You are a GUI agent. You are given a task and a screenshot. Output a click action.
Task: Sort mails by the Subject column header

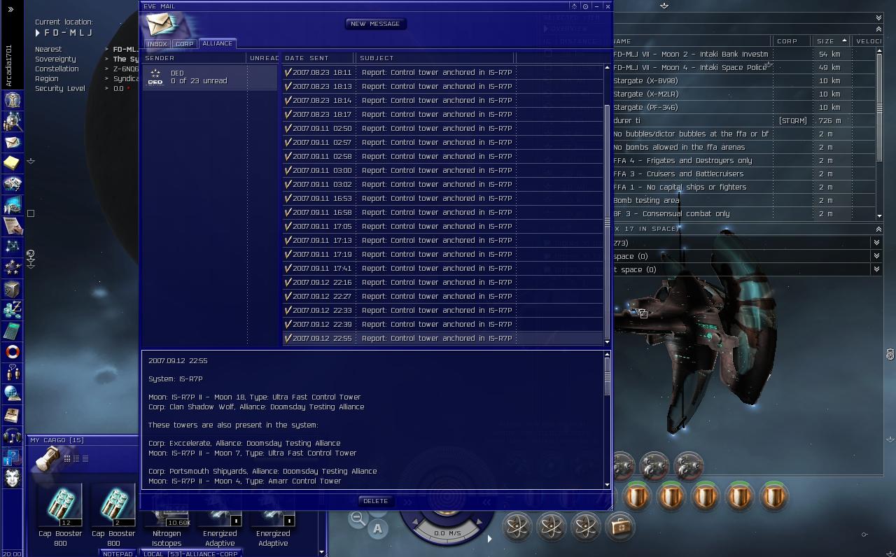(x=435, y=58)
